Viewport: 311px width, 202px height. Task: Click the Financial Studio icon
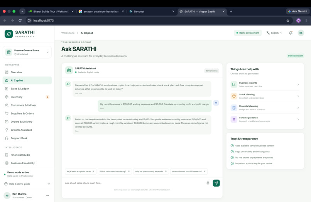click(7, 155)
